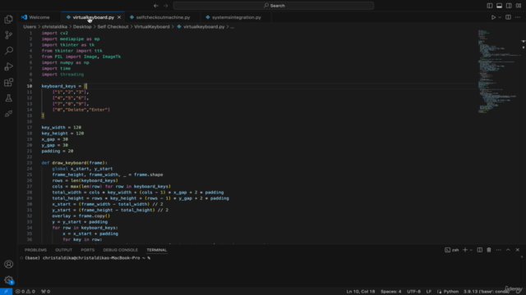Open remote window indicator in status bar
Screen dimensions: 526x295
click(x=6, y=292)
